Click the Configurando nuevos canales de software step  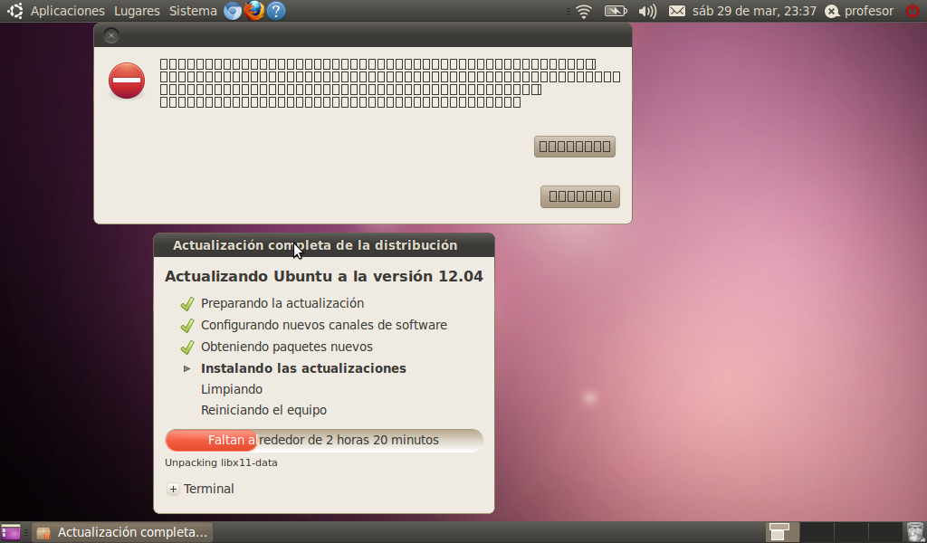[324, 325]
